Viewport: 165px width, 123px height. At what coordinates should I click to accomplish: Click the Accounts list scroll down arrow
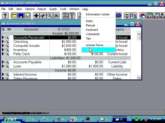[139, 77]
